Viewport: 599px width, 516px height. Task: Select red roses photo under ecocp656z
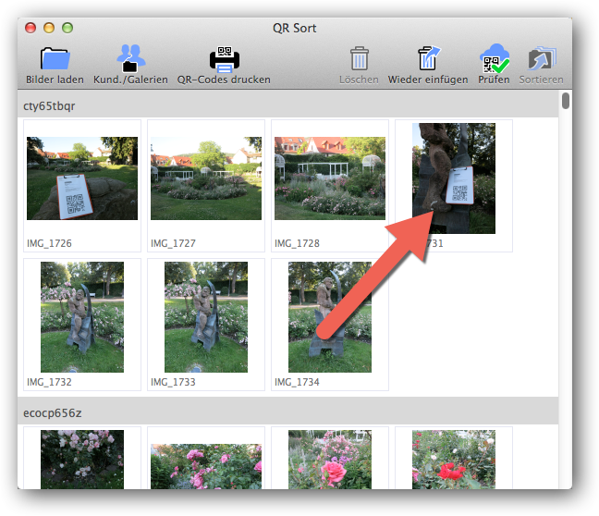tap(454, 460)
